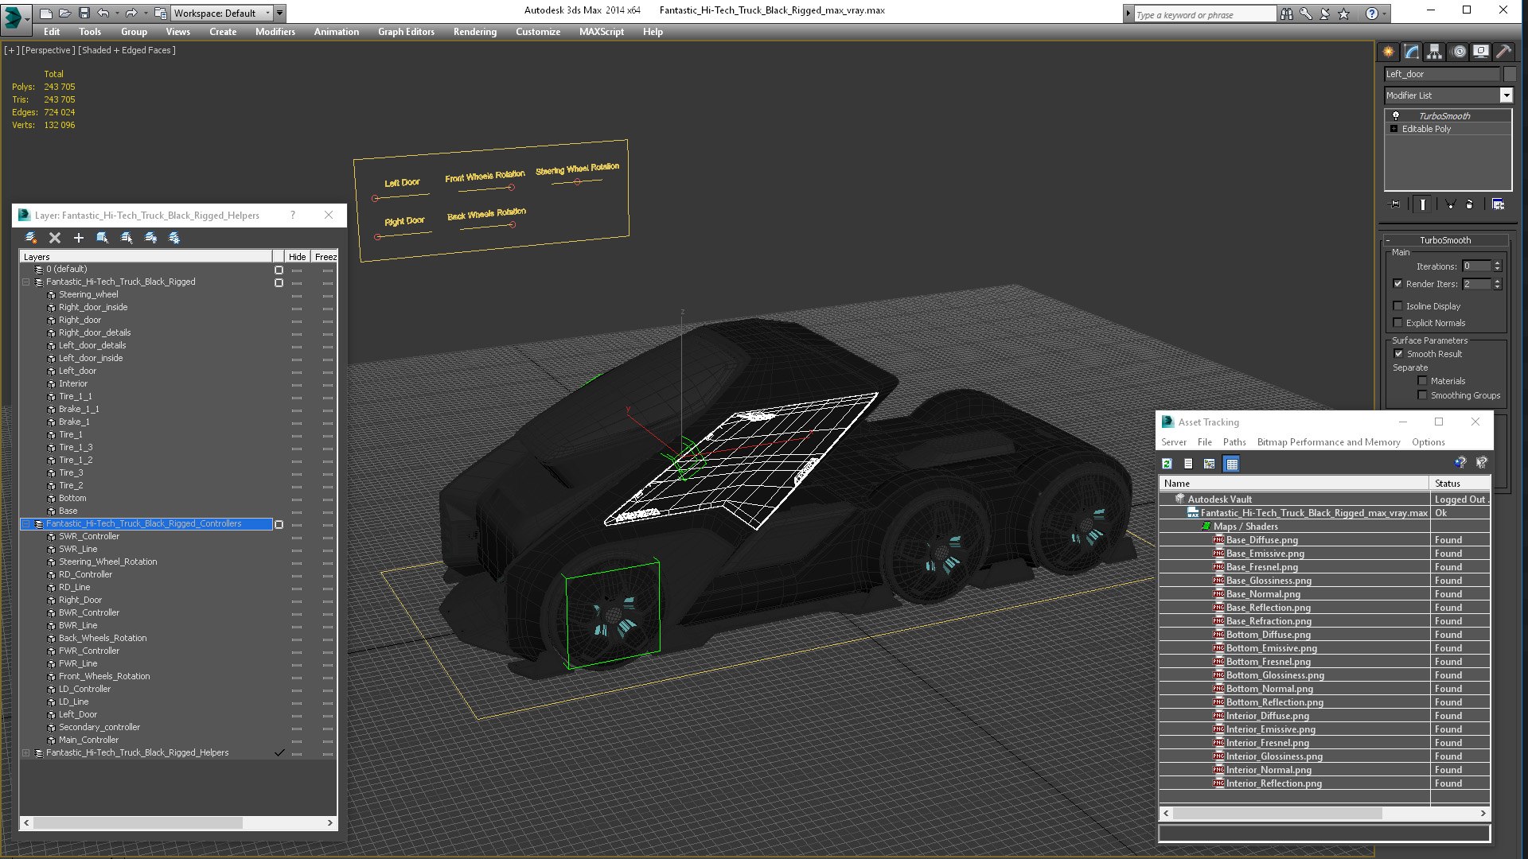Click the Subscription Center key icon
This screenshot has height=859, width=1528.
tap(1306, 14)
